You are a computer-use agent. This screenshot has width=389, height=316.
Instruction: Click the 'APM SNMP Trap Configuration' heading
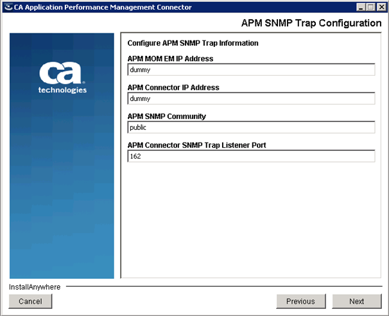[311, 23]
